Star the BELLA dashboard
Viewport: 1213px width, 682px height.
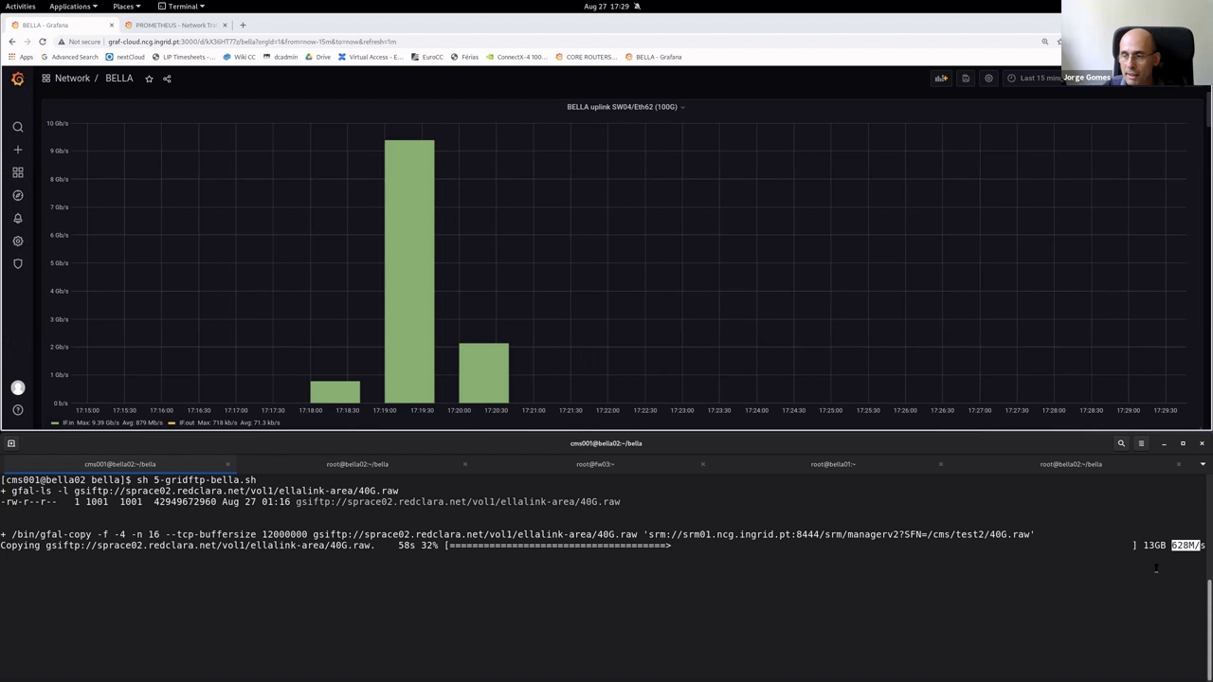pos(149,79)
